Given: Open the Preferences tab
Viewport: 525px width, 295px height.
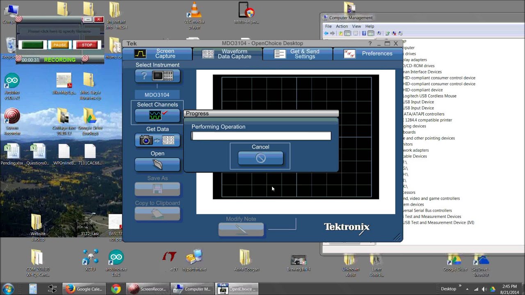Looking at the screenshot, I should [368, 54].
